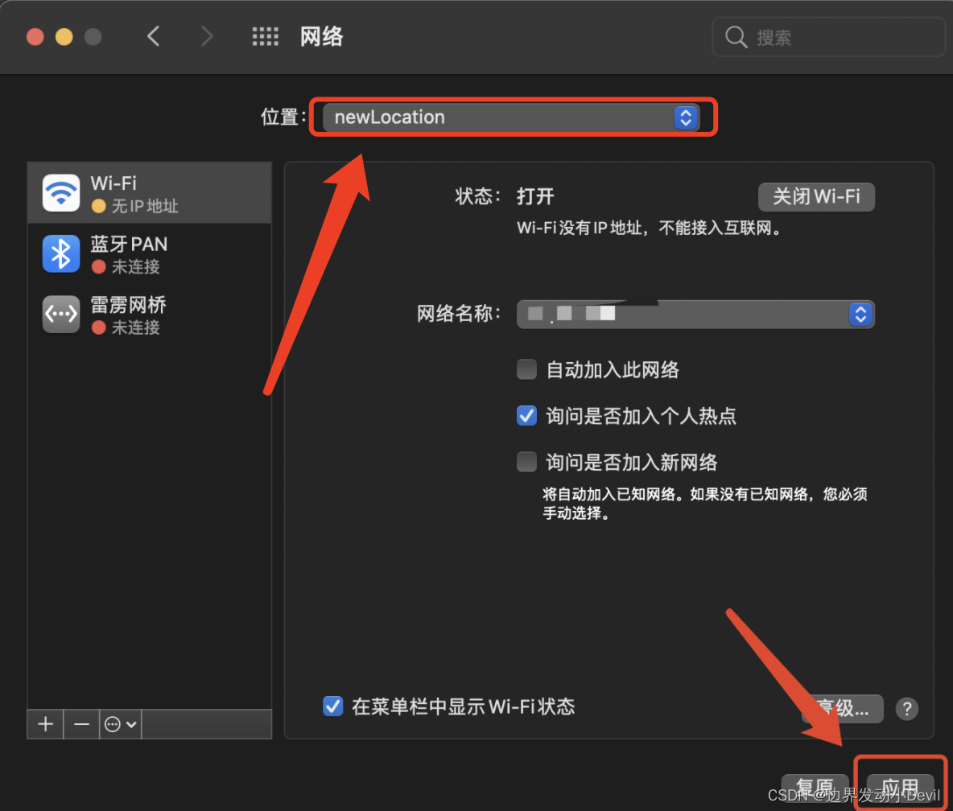The height and width of the screenshot is (811, 953).
Task: Click the forward navigation arrow
Action: (207, 36)
